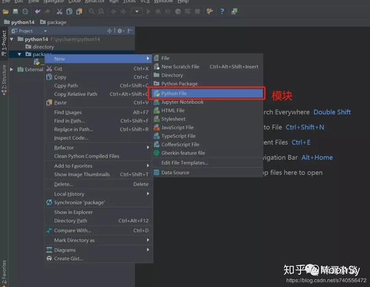Open the 1: Project side tab
This screenshot has height=287, width=370.
click(4, 43)
